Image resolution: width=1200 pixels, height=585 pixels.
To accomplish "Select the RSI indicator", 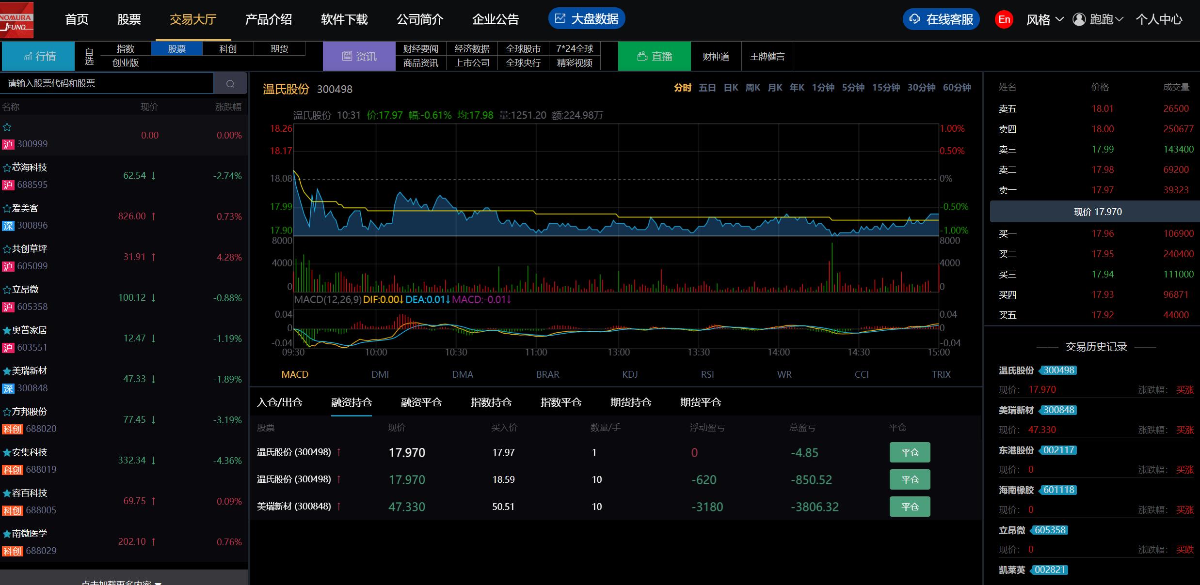I will 707,374.
